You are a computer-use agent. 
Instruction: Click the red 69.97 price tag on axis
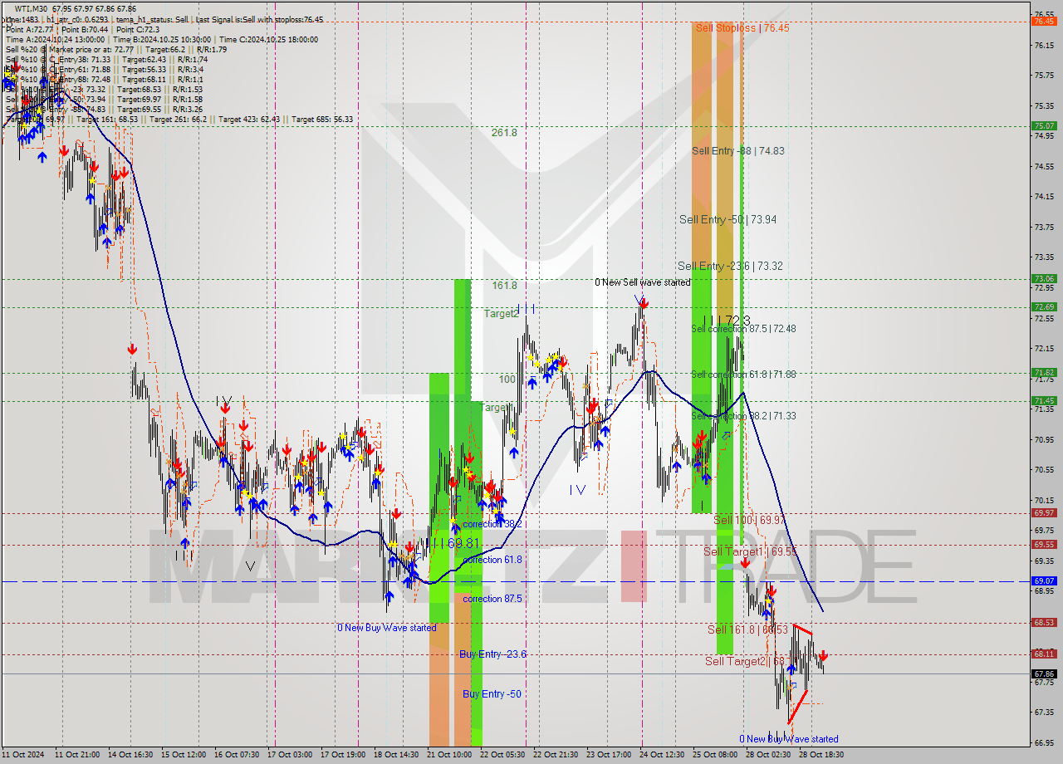click(x=1043, y=513)
